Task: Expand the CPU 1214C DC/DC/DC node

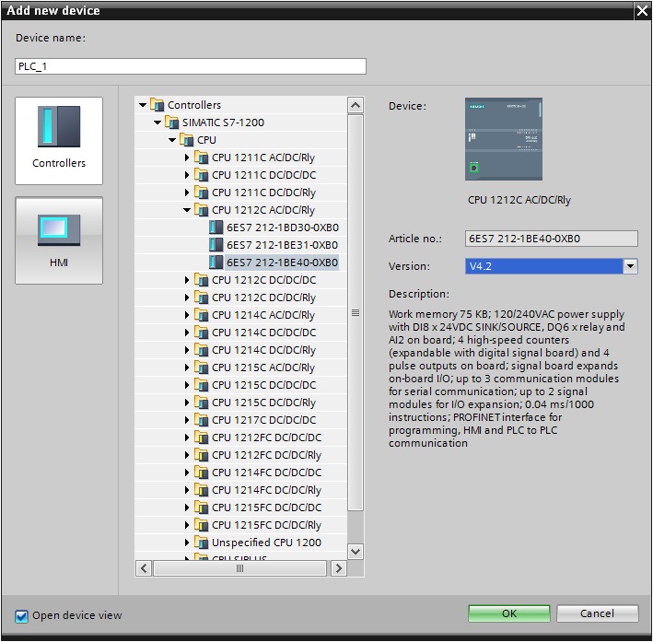Action: coord(187,333)
